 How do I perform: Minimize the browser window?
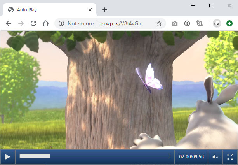tap(193, 5)
